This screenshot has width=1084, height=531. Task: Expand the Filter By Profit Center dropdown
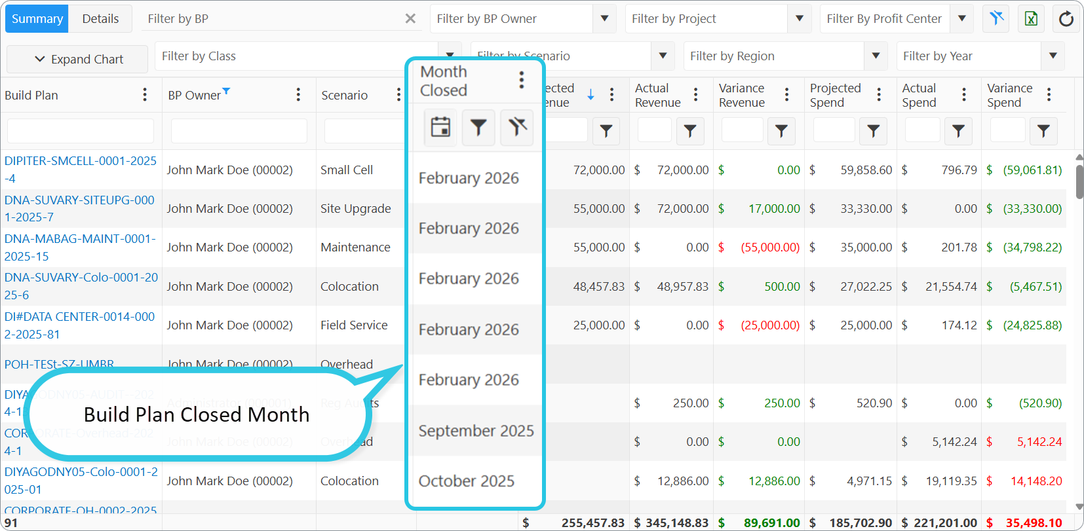coord(961,18)
